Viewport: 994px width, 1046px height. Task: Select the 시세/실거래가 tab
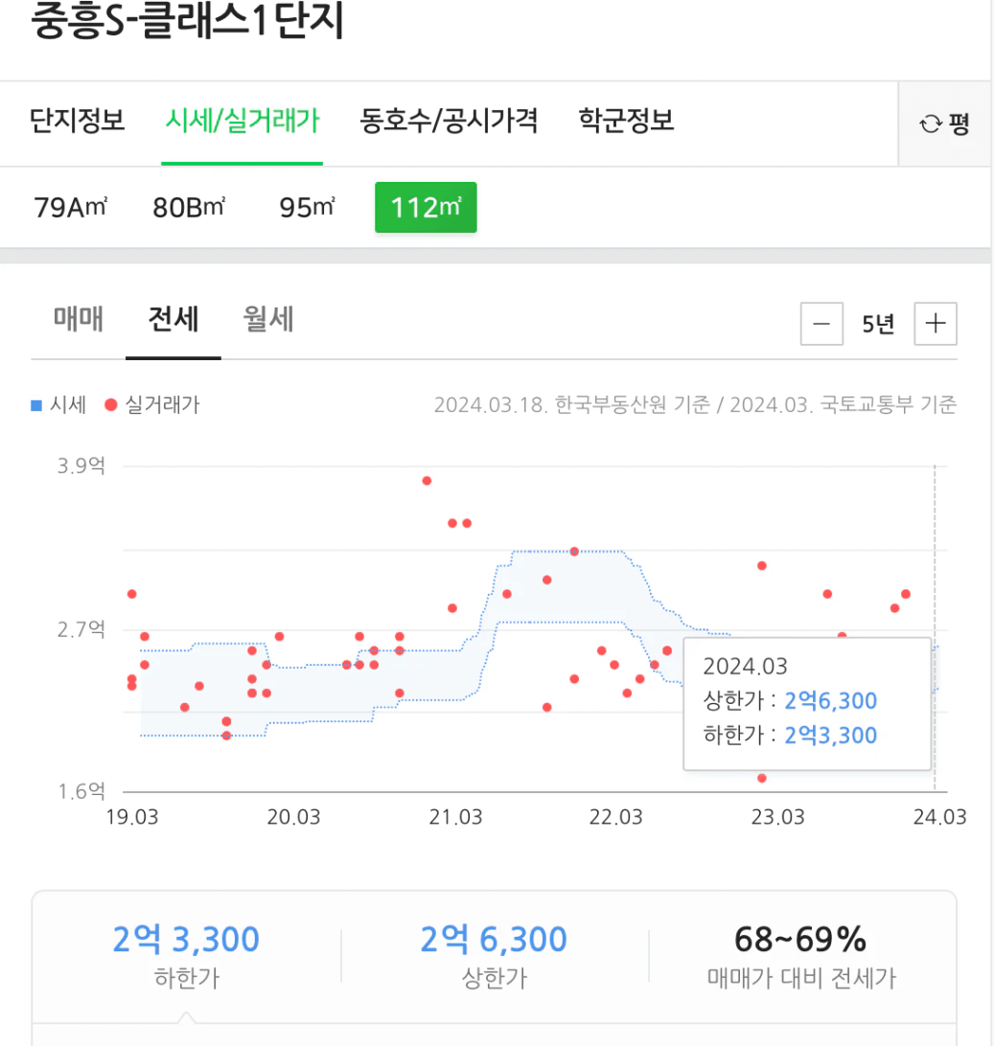[x=242, y=121]
